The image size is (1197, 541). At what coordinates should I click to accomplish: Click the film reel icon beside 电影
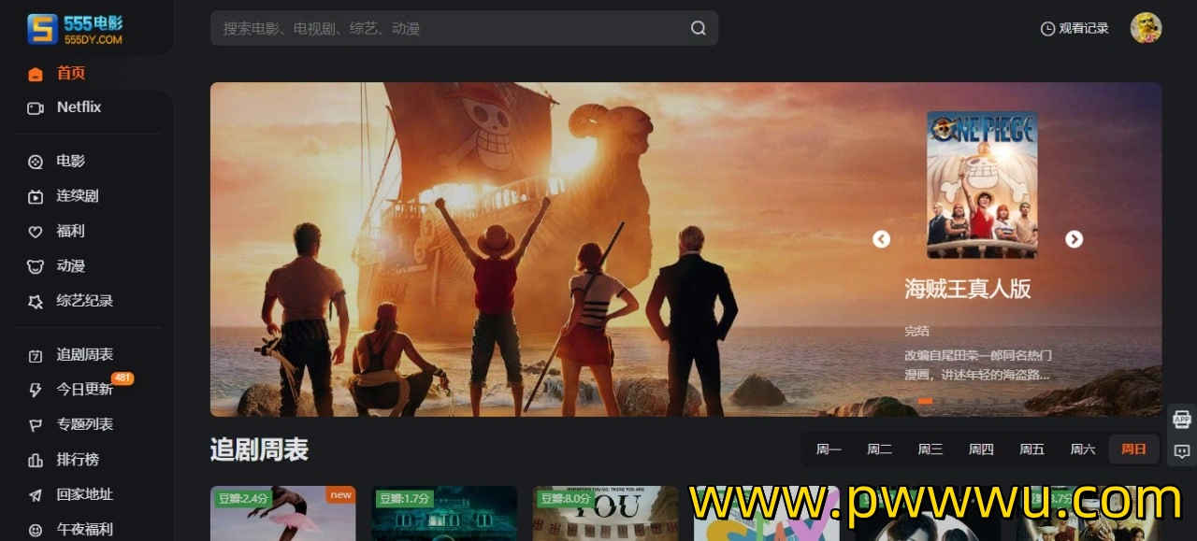(x=36, y=162)
